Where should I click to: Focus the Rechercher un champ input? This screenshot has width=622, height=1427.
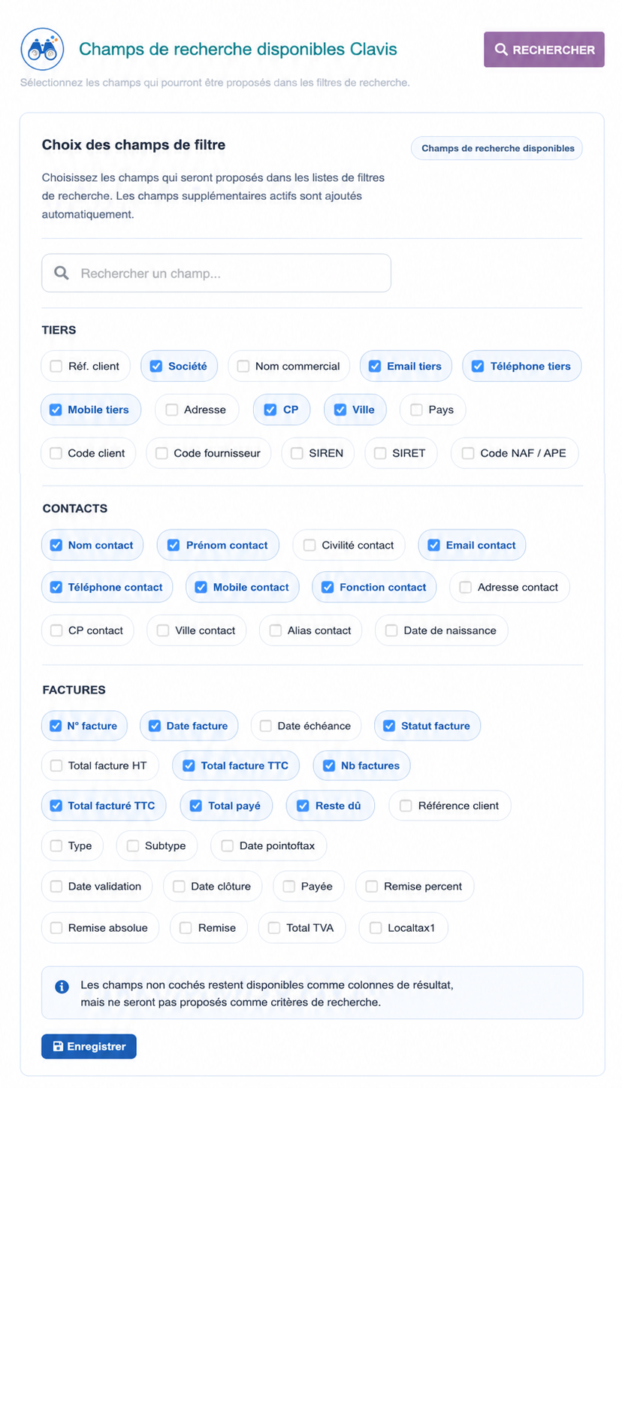pos(216,273)
